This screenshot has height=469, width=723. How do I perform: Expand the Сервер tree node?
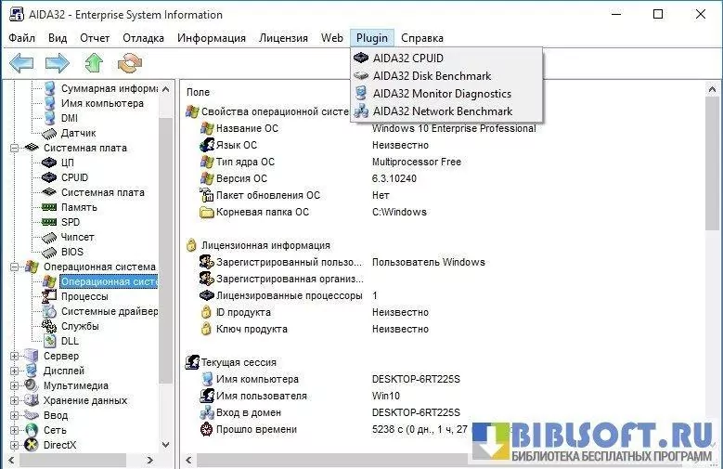[x=15, y=356]
